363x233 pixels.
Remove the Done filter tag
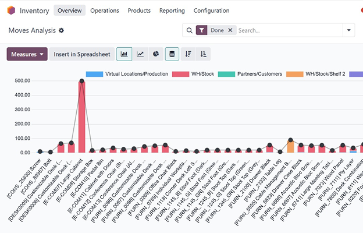tap(230, 30)
